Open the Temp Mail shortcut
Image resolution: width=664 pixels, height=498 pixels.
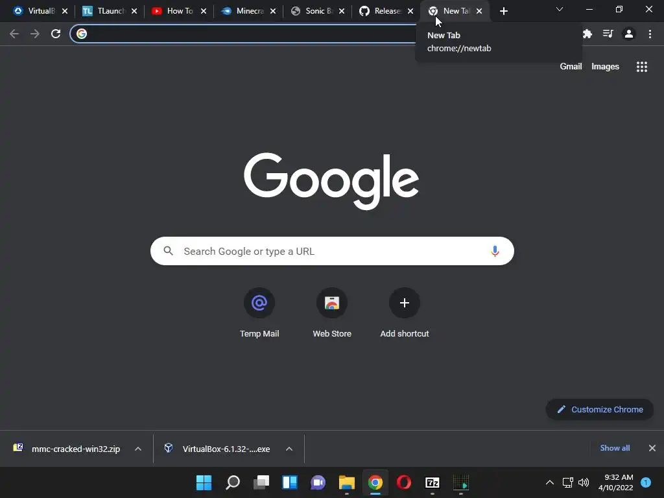click(259, 313)
